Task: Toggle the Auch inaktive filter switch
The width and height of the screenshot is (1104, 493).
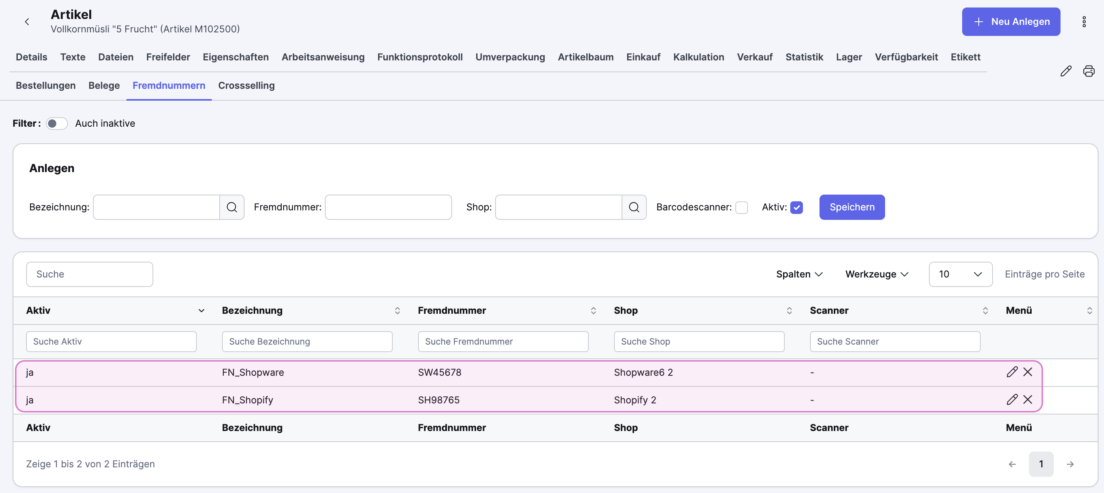Action: pos(57,123)
